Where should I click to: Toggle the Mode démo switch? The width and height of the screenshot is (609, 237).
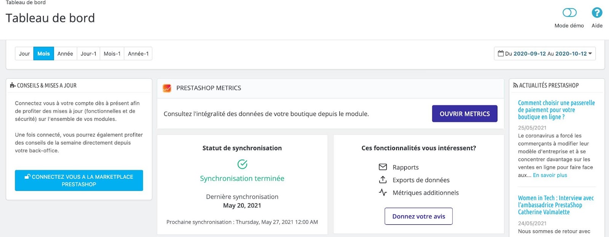pos(569,13)
